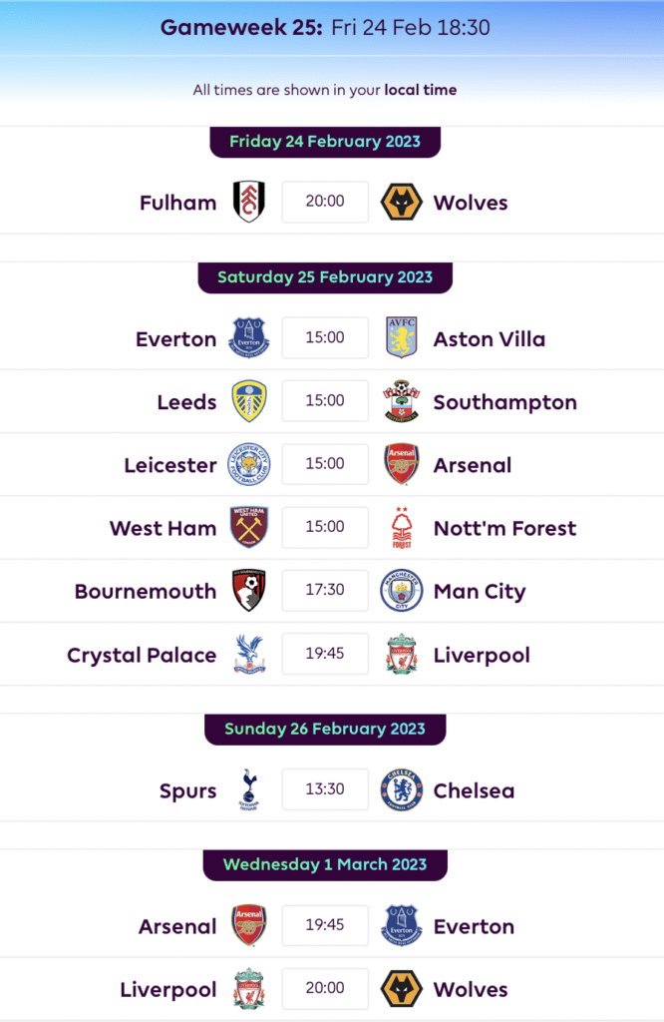The image size is (664, 1022).
Task: Select the West Ham United crest
Action: [x=249, y=527]
